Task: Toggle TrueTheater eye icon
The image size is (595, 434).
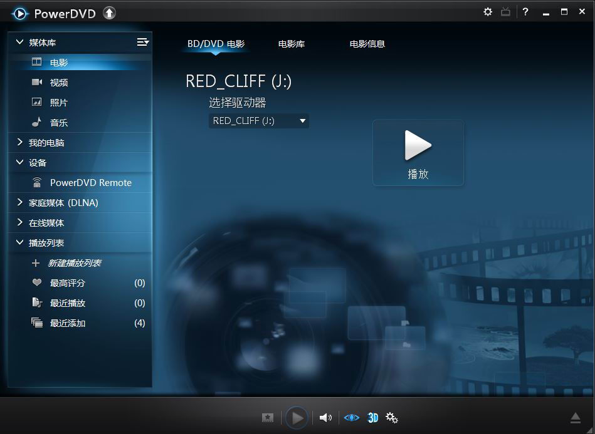Action: point(351,418)
